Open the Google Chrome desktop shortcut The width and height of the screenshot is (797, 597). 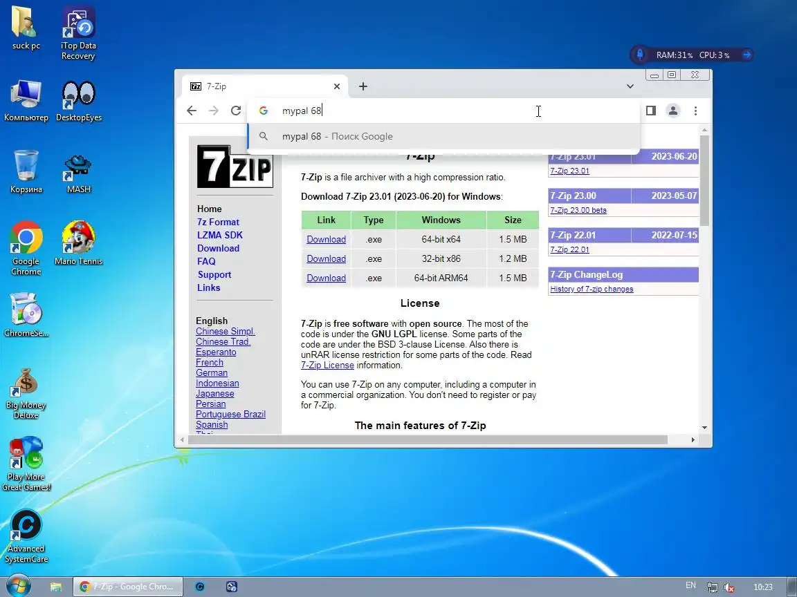tap(26, 248)
